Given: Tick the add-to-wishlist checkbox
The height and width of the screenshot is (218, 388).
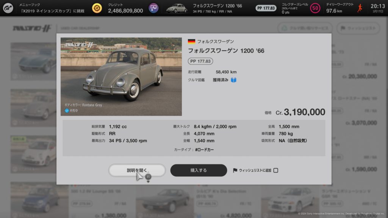Looking at the screenshot, I should 275,170.
